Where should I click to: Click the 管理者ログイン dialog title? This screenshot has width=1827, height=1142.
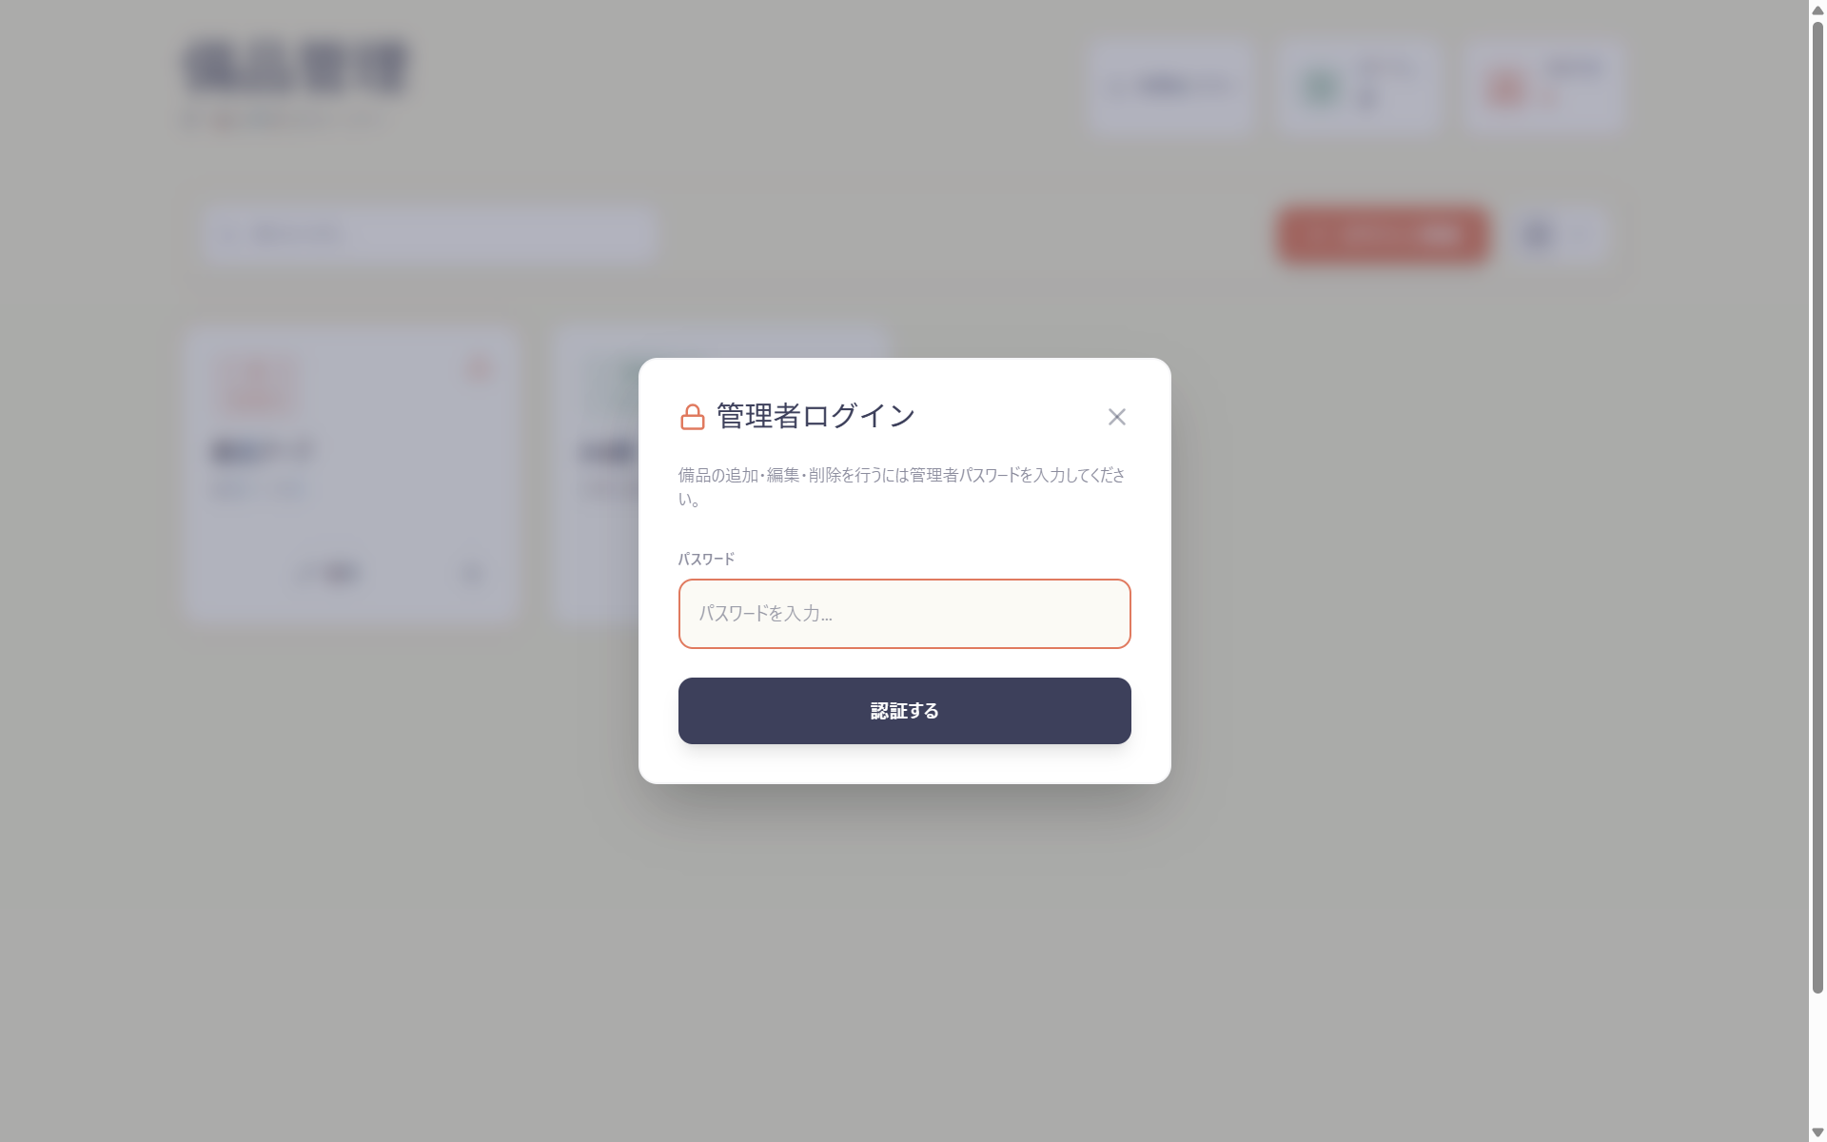click(x=815, y=416)
